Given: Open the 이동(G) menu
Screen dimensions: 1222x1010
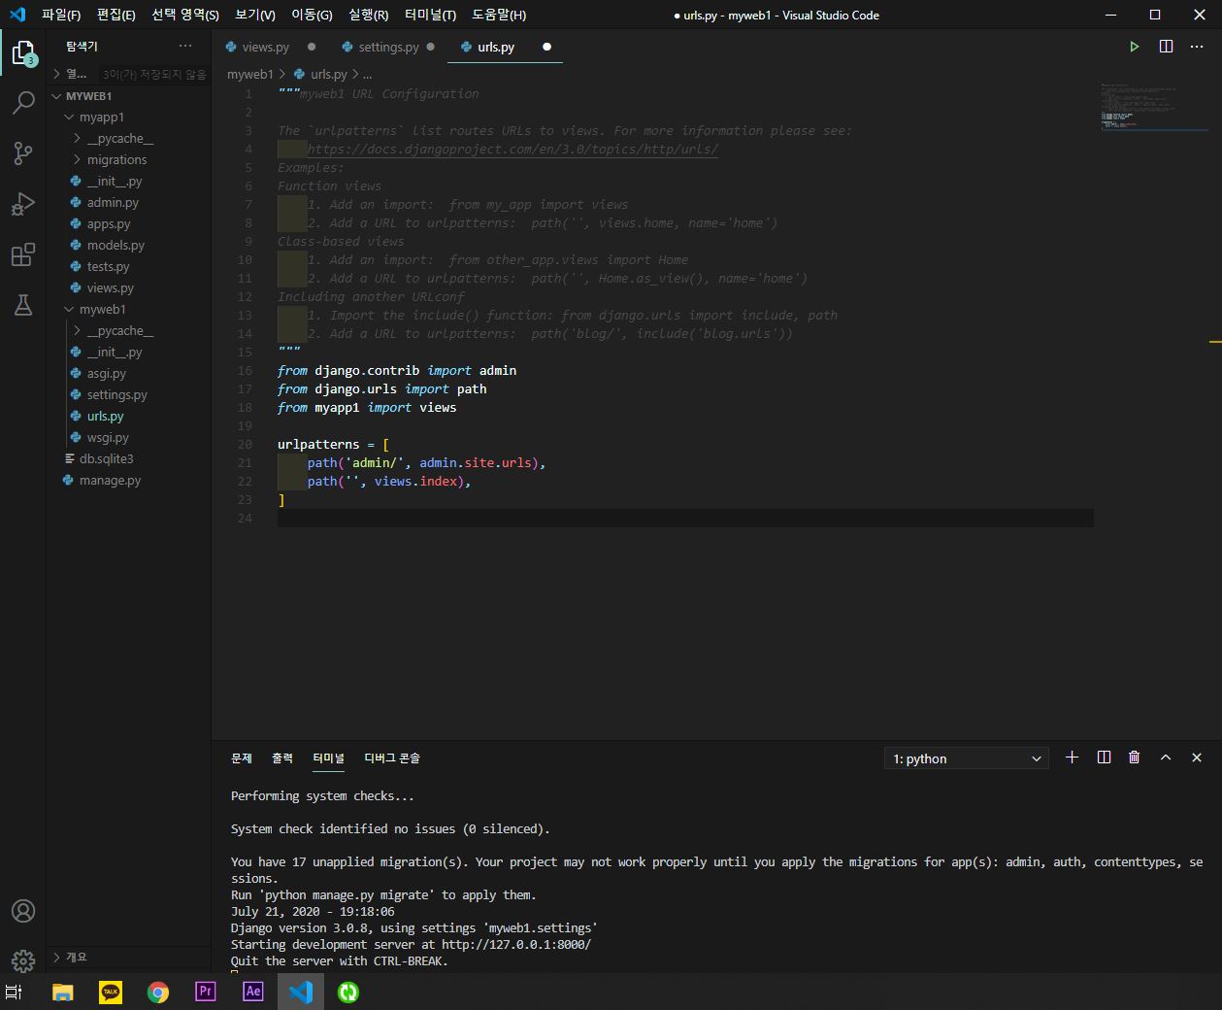Looking at the screenshot, I should coord(312,15).
